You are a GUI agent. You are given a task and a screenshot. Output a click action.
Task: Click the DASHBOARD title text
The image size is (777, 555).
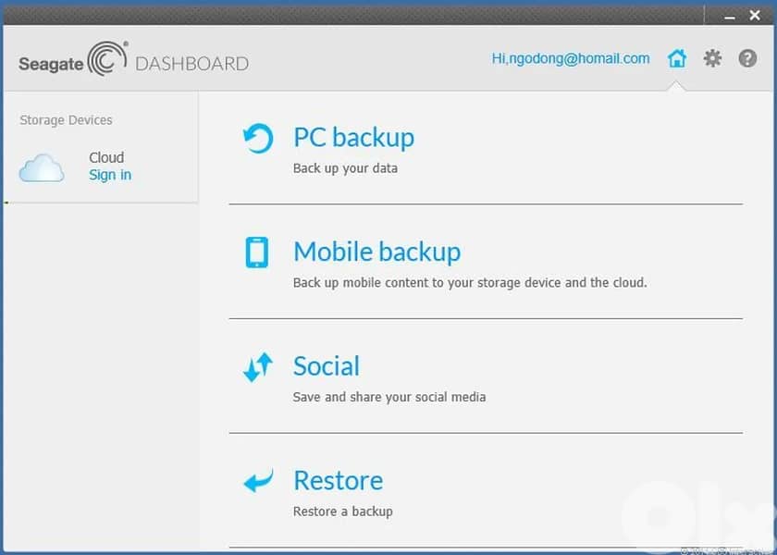(192, 64)
